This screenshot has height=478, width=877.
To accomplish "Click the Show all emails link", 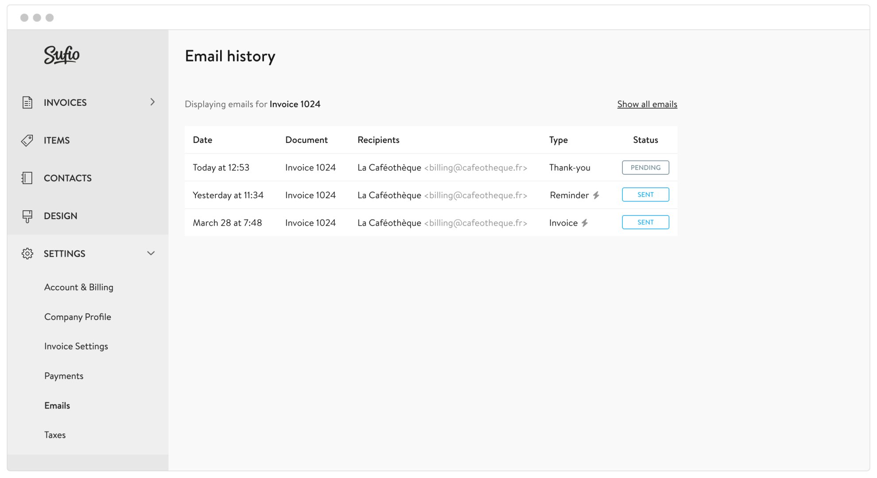I will 647,104.
